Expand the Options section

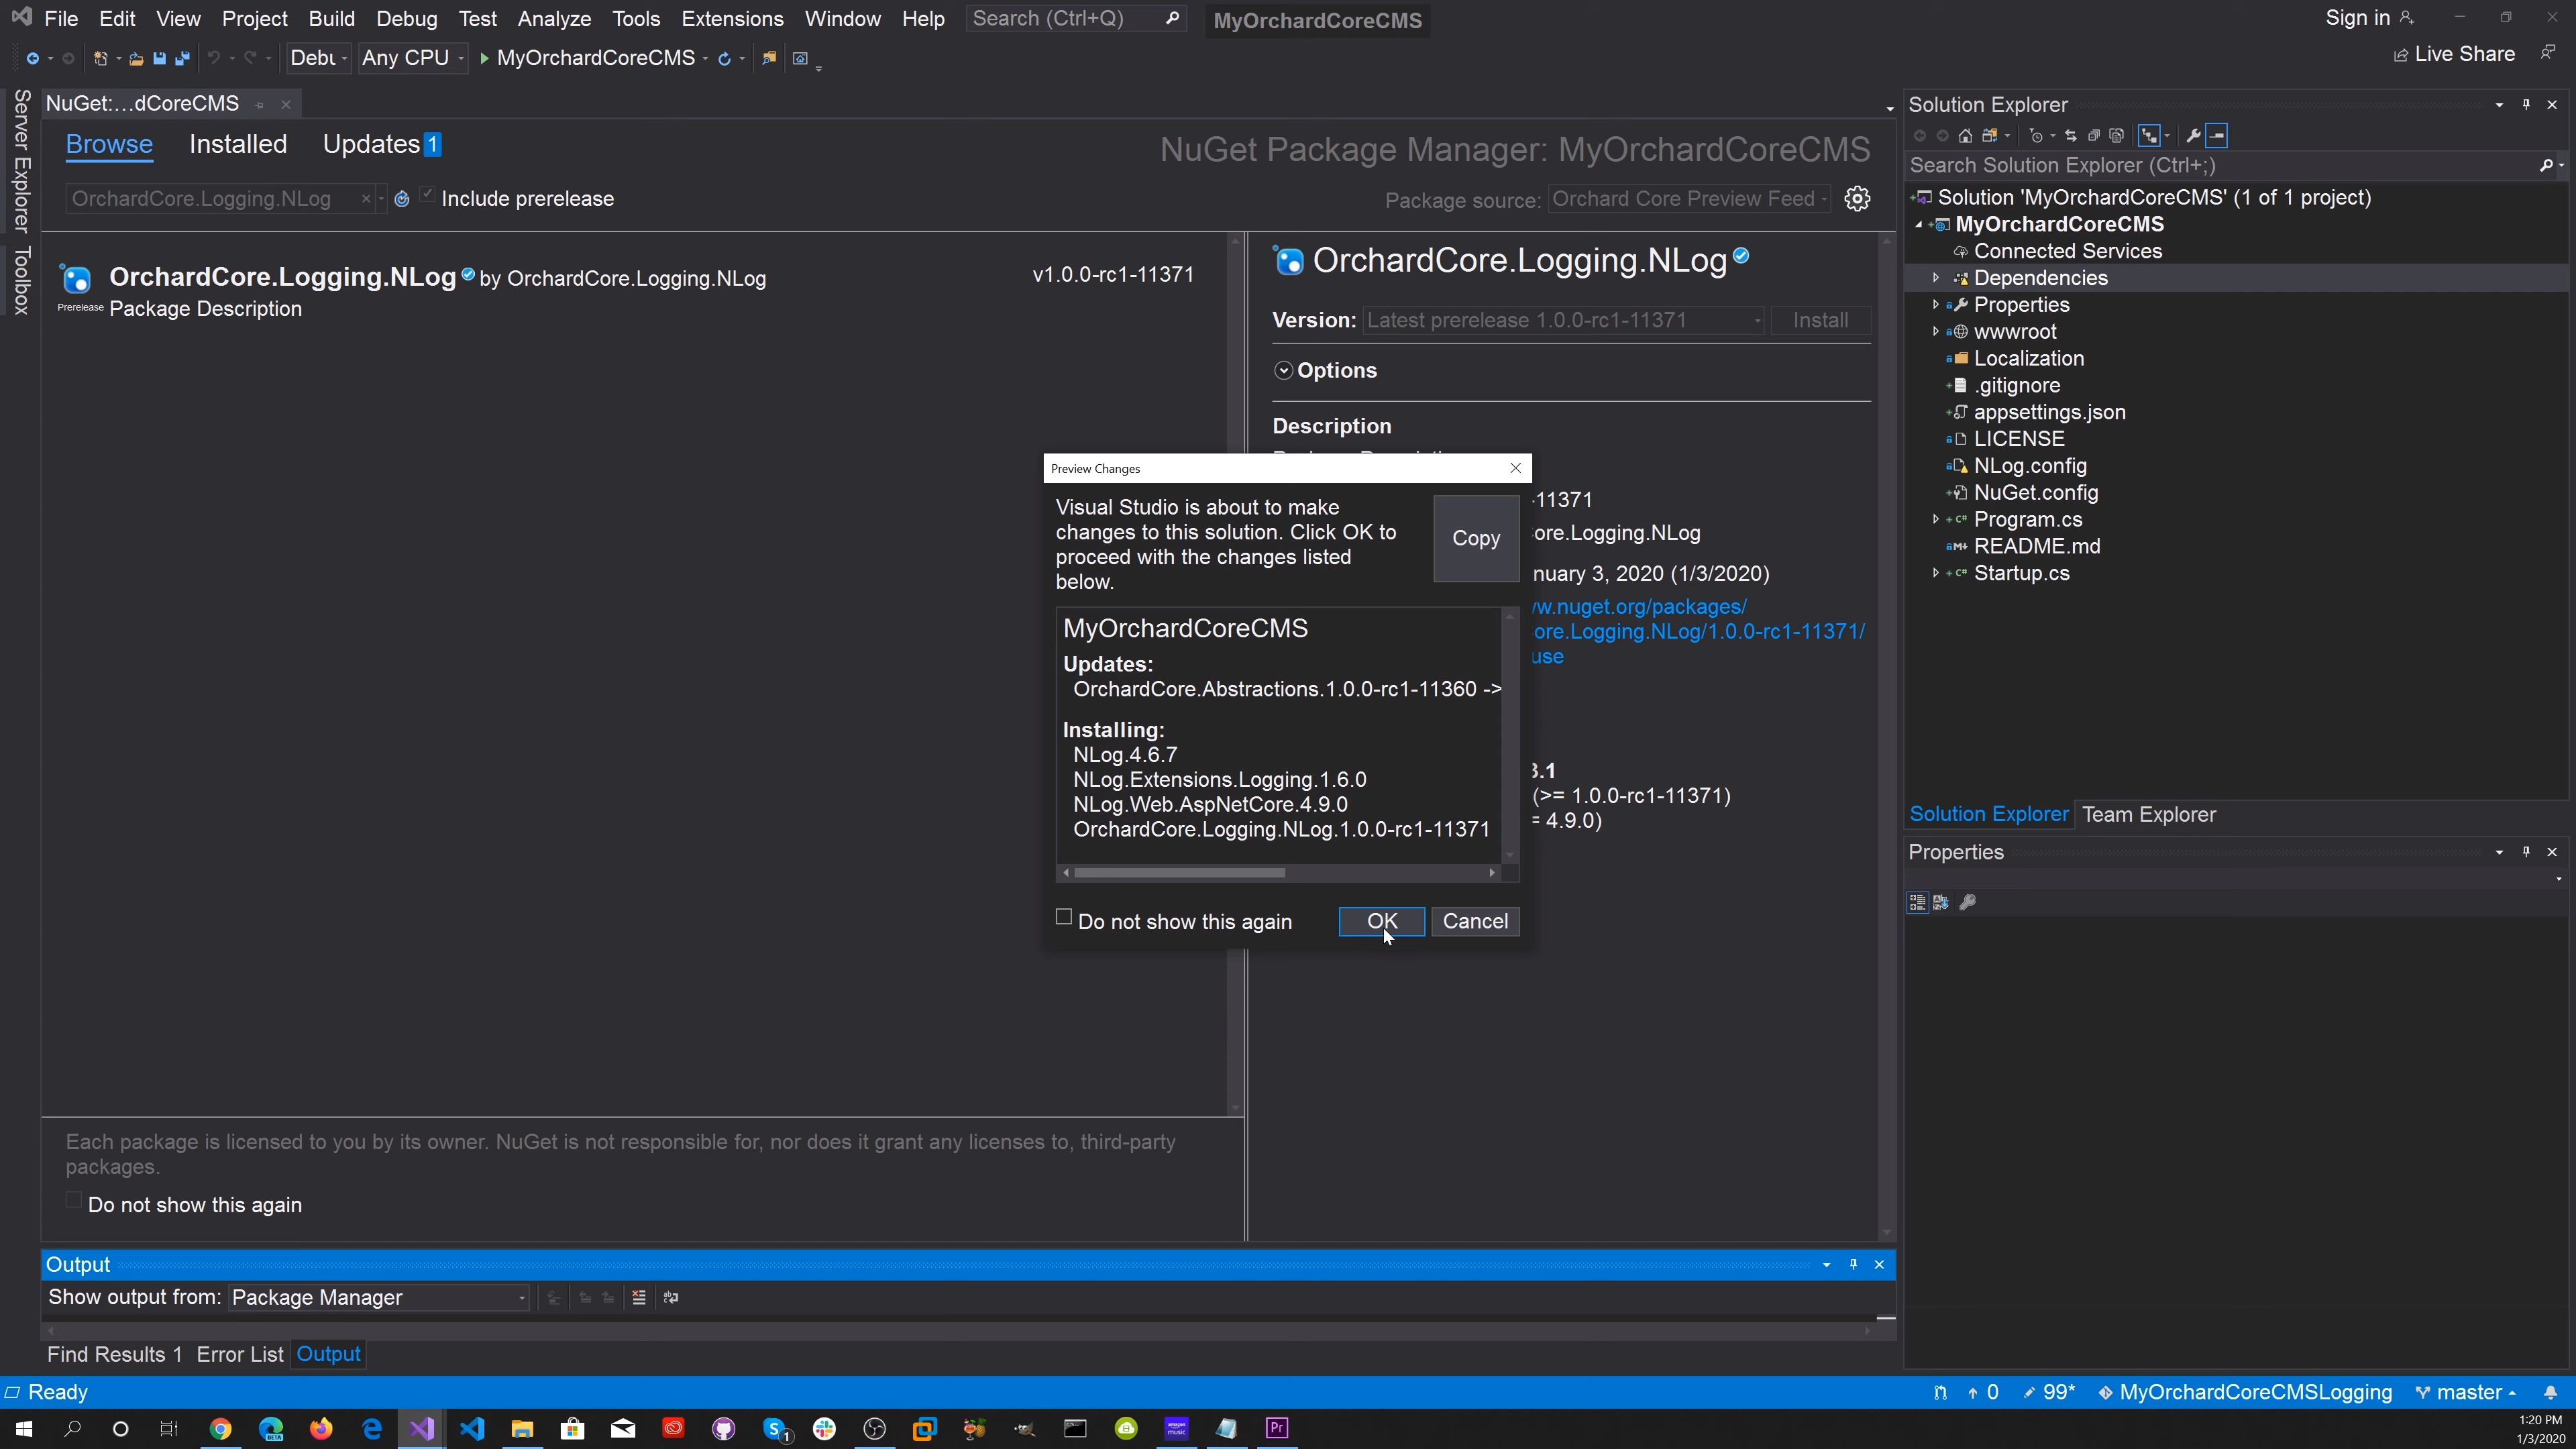pyautogui.click(x=1284, y=371)
